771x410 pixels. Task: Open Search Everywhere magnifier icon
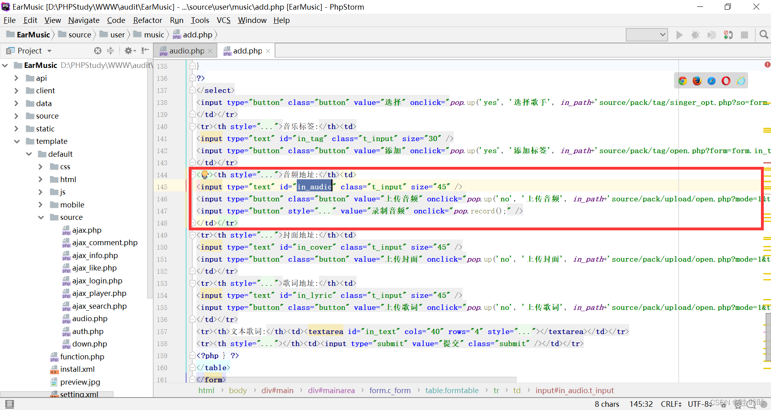(764, 35)
